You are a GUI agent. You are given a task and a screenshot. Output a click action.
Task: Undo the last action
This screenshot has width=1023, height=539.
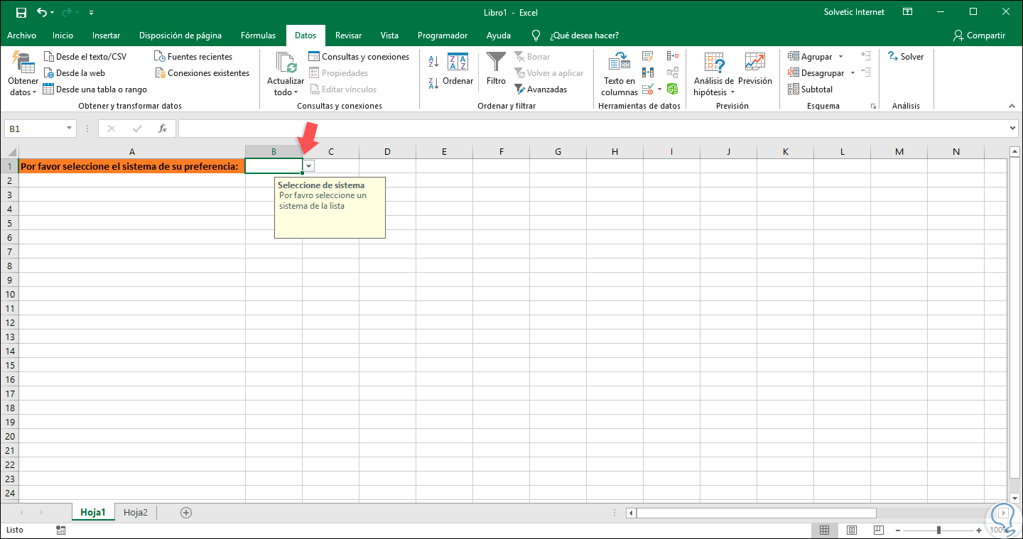(x=42, y=12)
